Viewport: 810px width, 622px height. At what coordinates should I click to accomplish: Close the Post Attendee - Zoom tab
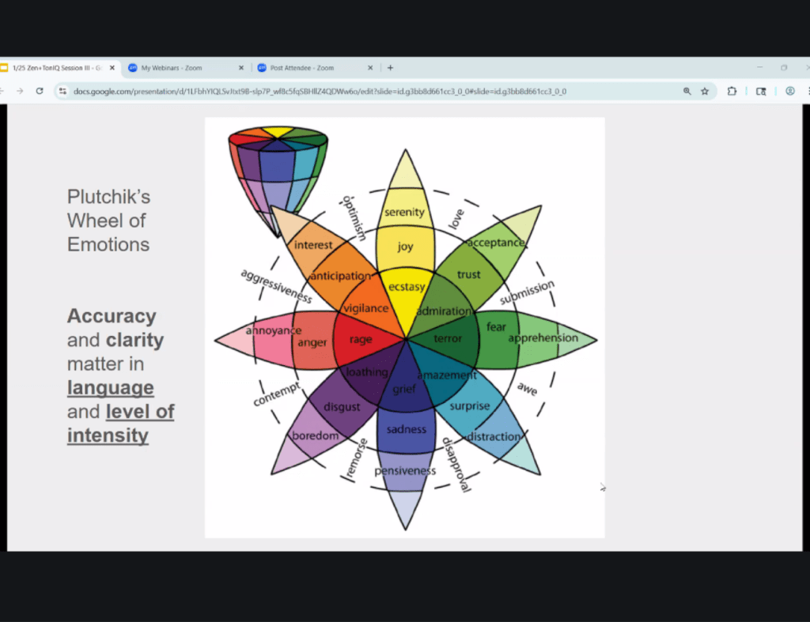[370, 68]
